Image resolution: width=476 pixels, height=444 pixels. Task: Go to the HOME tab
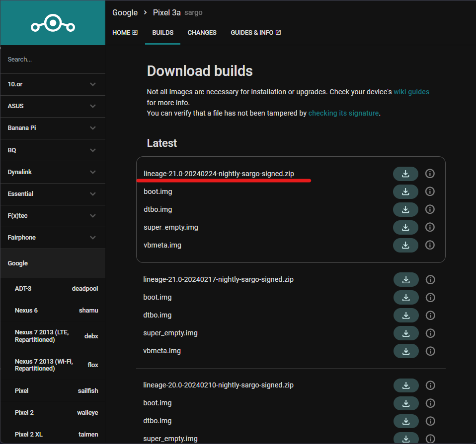pos(125,32)
